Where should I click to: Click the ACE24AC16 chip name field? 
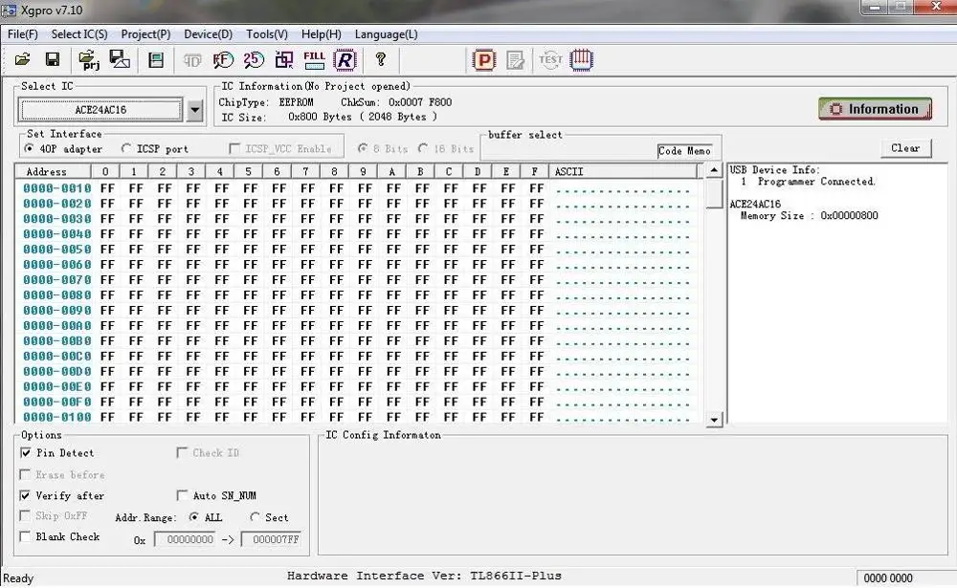[x=100, y=110]
